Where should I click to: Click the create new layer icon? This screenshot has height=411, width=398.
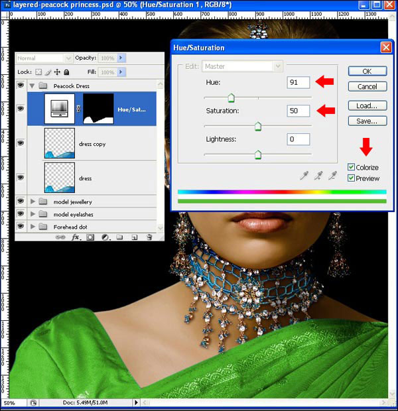coord(135,237)
